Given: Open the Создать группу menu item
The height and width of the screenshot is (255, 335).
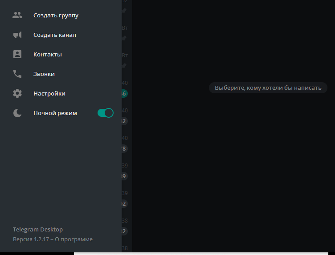Looking at the screenshot, I should pyautogui.click(x=61, y=16).
